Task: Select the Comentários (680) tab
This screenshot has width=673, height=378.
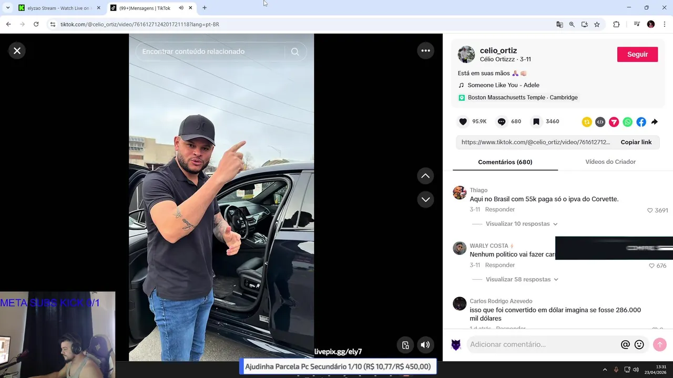Action: tap(505, 162)
